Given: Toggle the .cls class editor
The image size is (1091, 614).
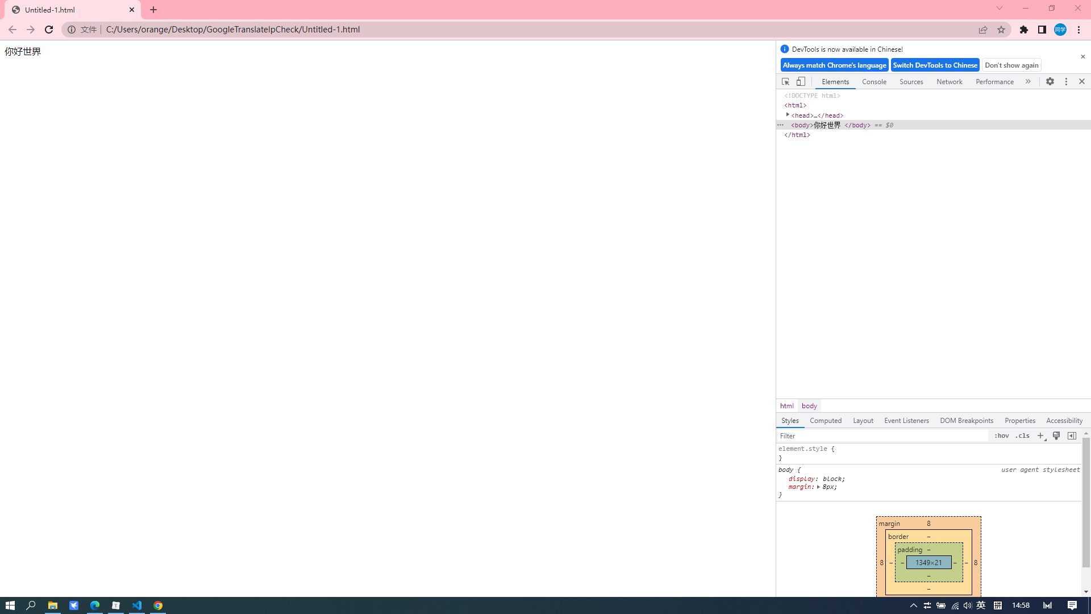Looking at the screenshot, I should tap(1022, 435).
